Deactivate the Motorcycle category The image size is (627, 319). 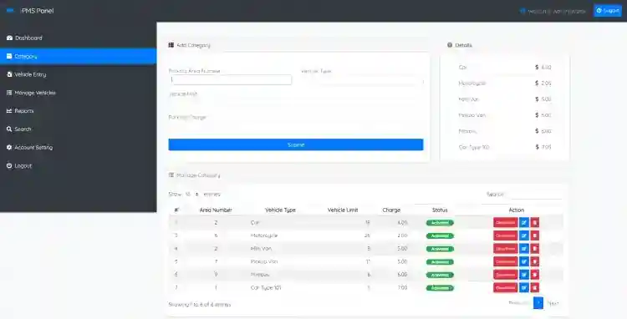click(x=505, y=235)
